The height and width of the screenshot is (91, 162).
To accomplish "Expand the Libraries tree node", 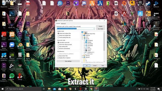I will click(x=82, y=56).
